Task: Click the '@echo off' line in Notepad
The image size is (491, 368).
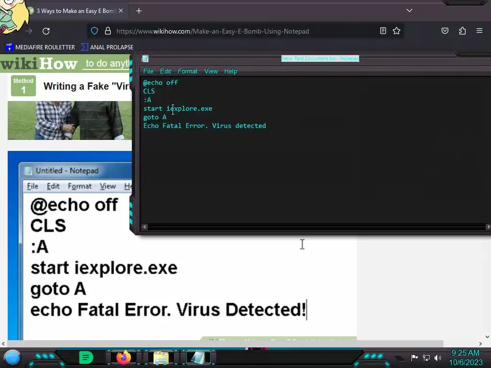Action: pyautogui.click(x=160, y=82)
